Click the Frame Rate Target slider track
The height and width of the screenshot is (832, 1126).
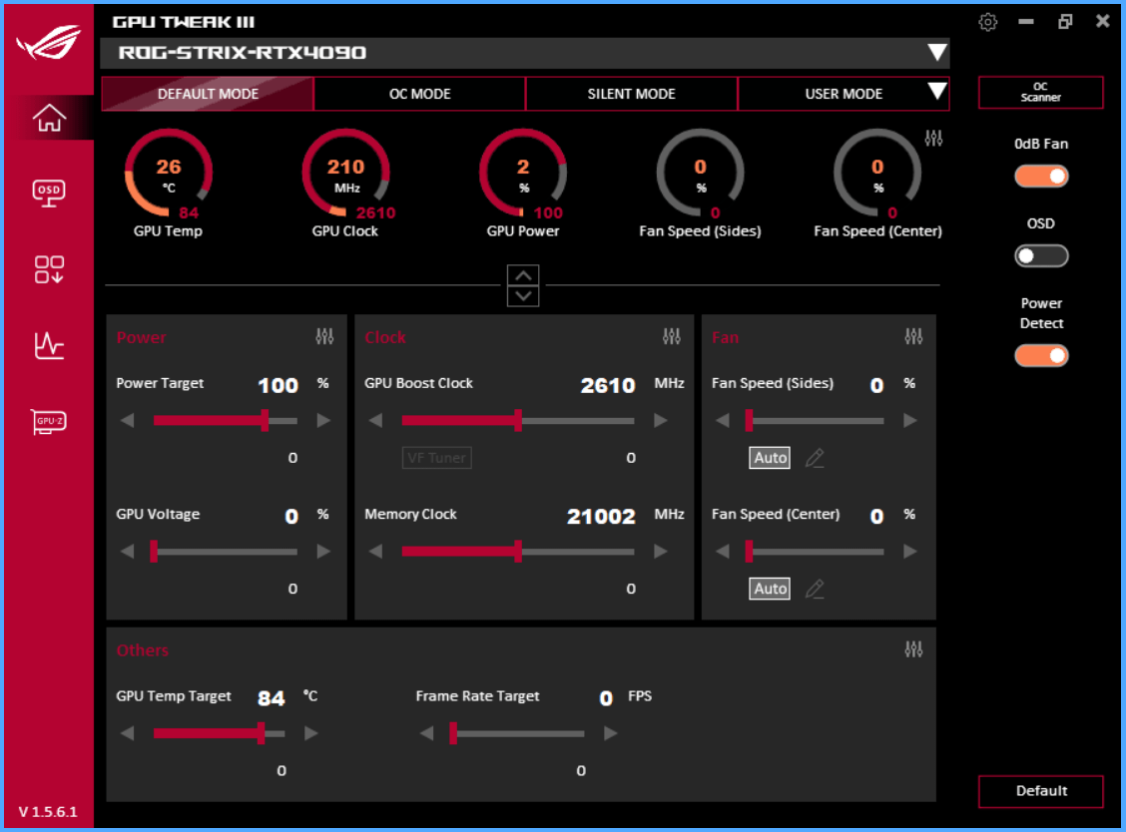(x=518, y=733)
